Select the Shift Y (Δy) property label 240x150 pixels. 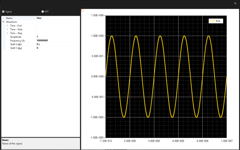(16, 48)
